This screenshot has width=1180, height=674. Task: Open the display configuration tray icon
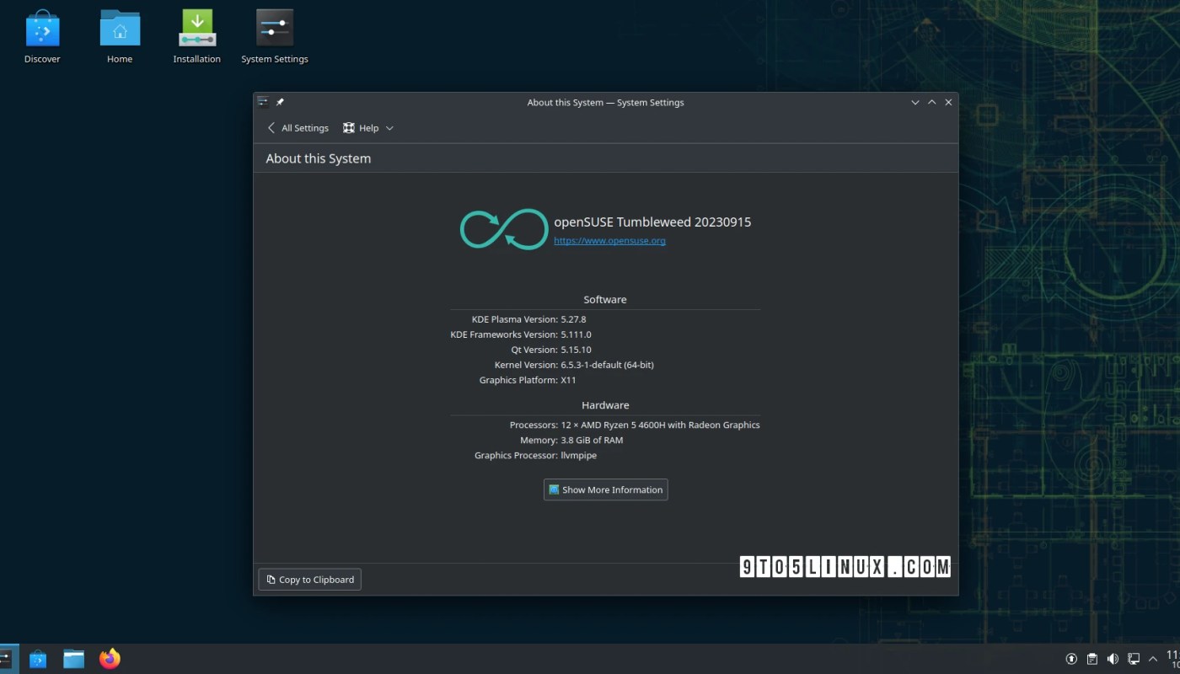coord(1134,659)
